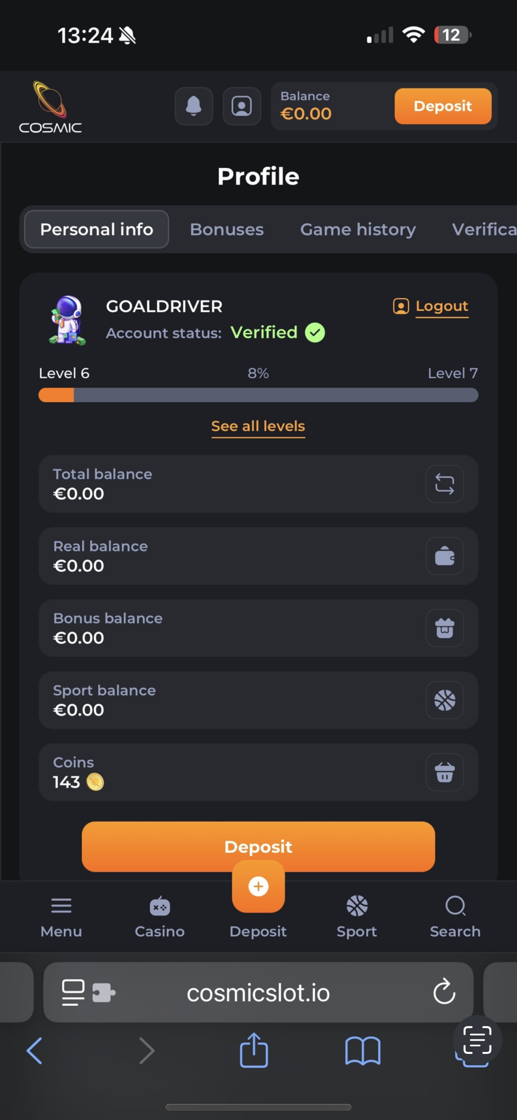Tap the cosmicslot.io address field
The height and width of the screenshot is (1120, 517).
(258, 993)
